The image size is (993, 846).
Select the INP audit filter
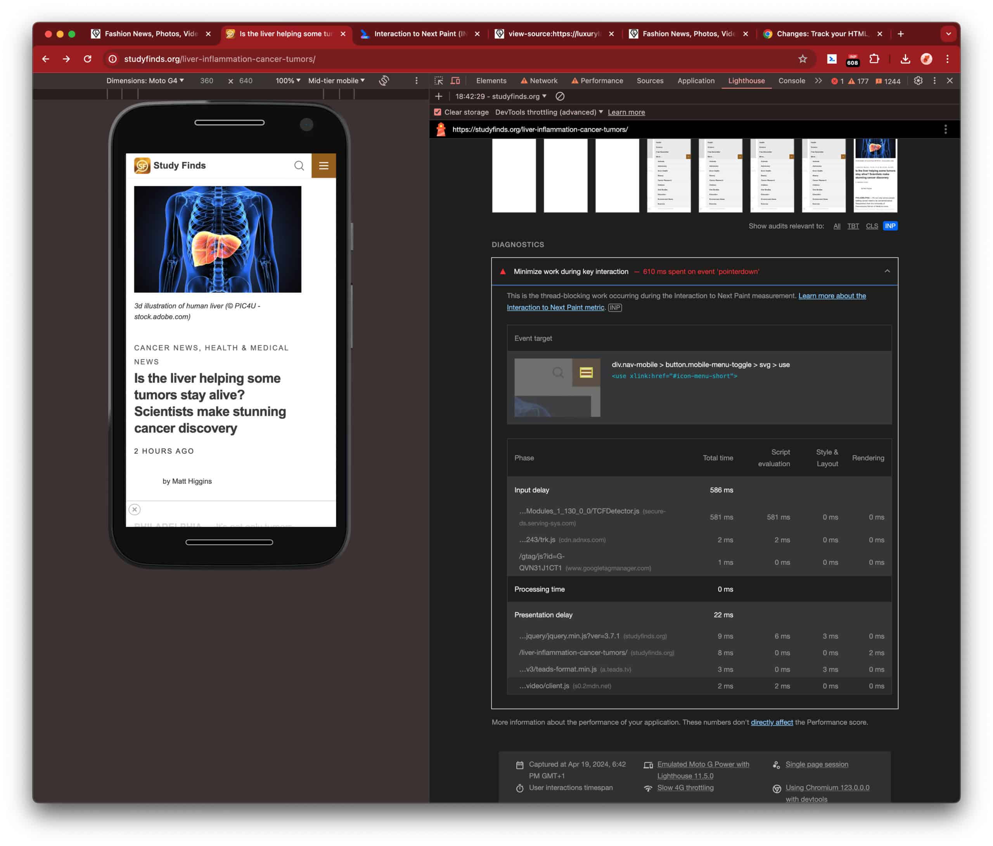[x=890, y=226]
